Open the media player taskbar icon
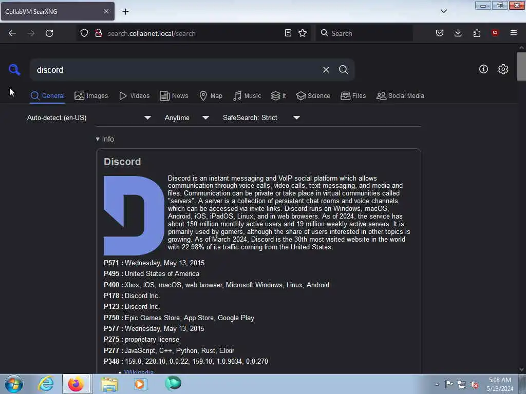The width and height of the screenshot is (526, 394). pos(141,384)
